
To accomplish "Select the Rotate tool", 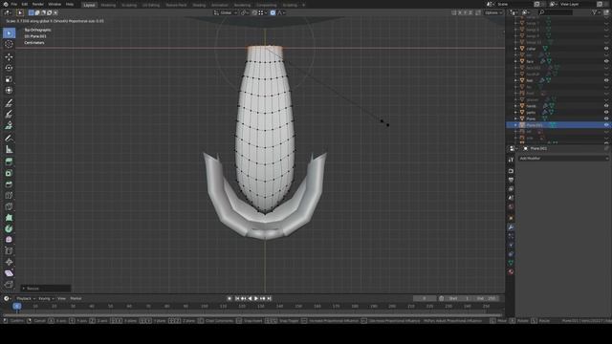I will pos(9,68).
